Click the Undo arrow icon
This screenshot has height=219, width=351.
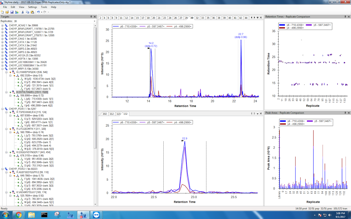click(x=38, y=12)
